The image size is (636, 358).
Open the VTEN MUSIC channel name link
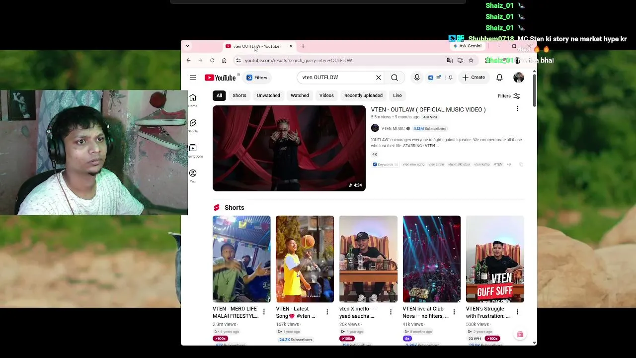point(393,128)
